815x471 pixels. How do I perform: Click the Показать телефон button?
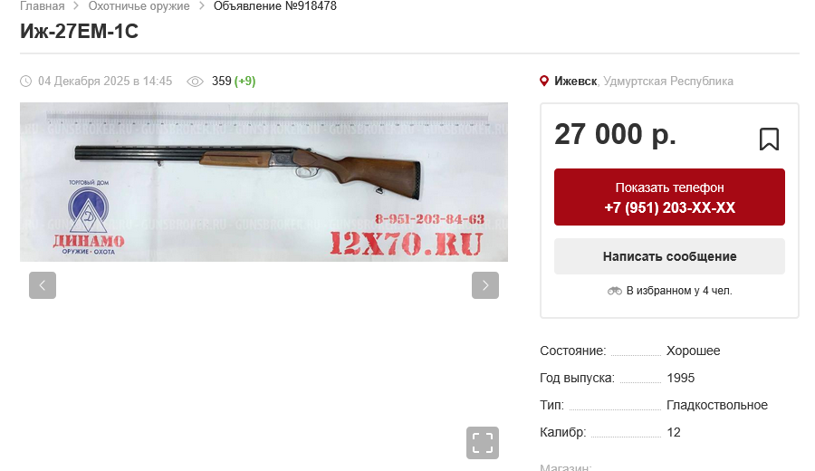point(669,197)
